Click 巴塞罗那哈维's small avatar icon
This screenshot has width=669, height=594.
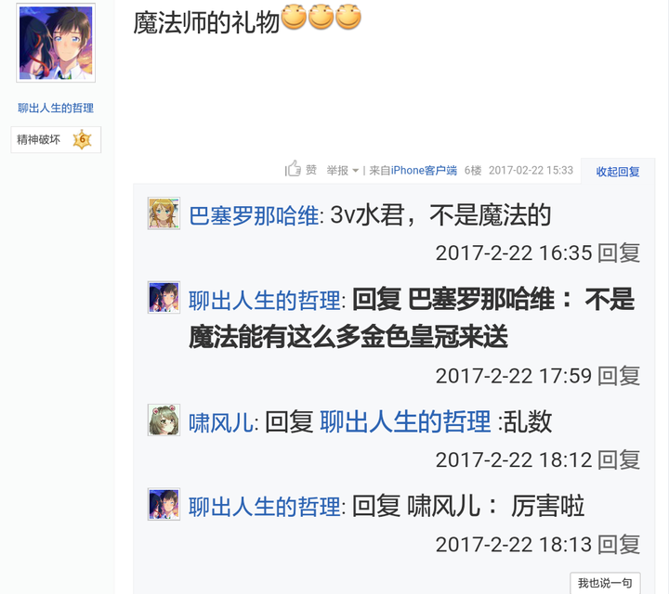[164, 213]
